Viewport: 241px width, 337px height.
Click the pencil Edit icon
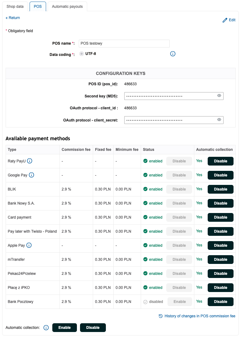pos(225,20)
